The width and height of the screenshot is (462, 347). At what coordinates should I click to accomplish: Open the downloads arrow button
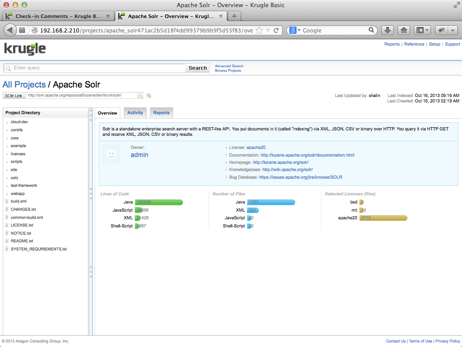tap(388, 30)
